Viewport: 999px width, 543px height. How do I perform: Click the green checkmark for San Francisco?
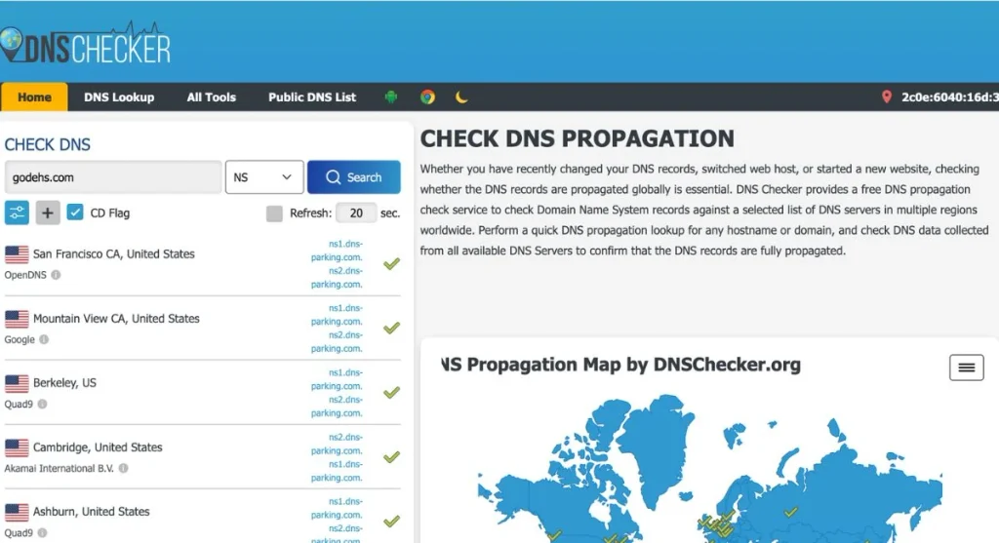point(391,263)
